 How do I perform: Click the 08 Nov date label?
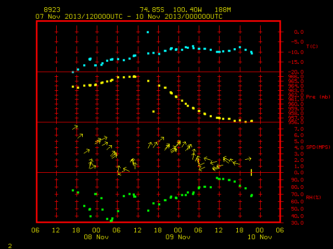[96, 237]
